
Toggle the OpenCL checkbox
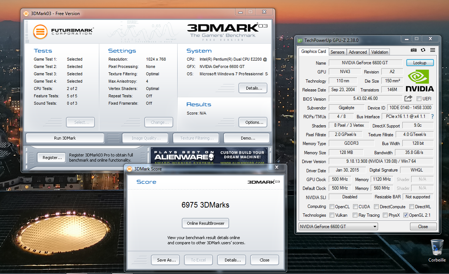(332, 207)
